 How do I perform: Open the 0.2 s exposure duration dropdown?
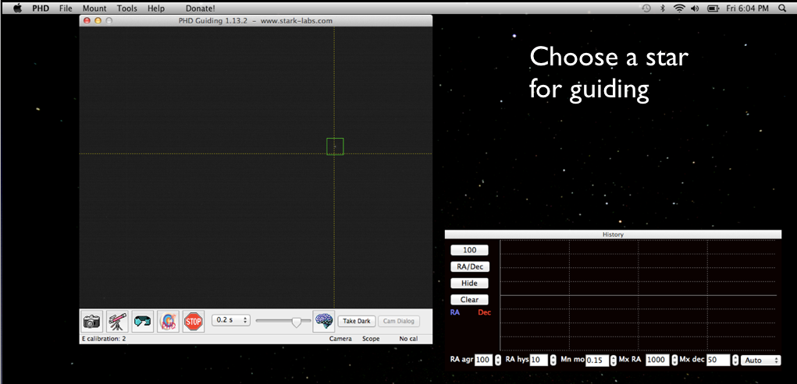231,320
